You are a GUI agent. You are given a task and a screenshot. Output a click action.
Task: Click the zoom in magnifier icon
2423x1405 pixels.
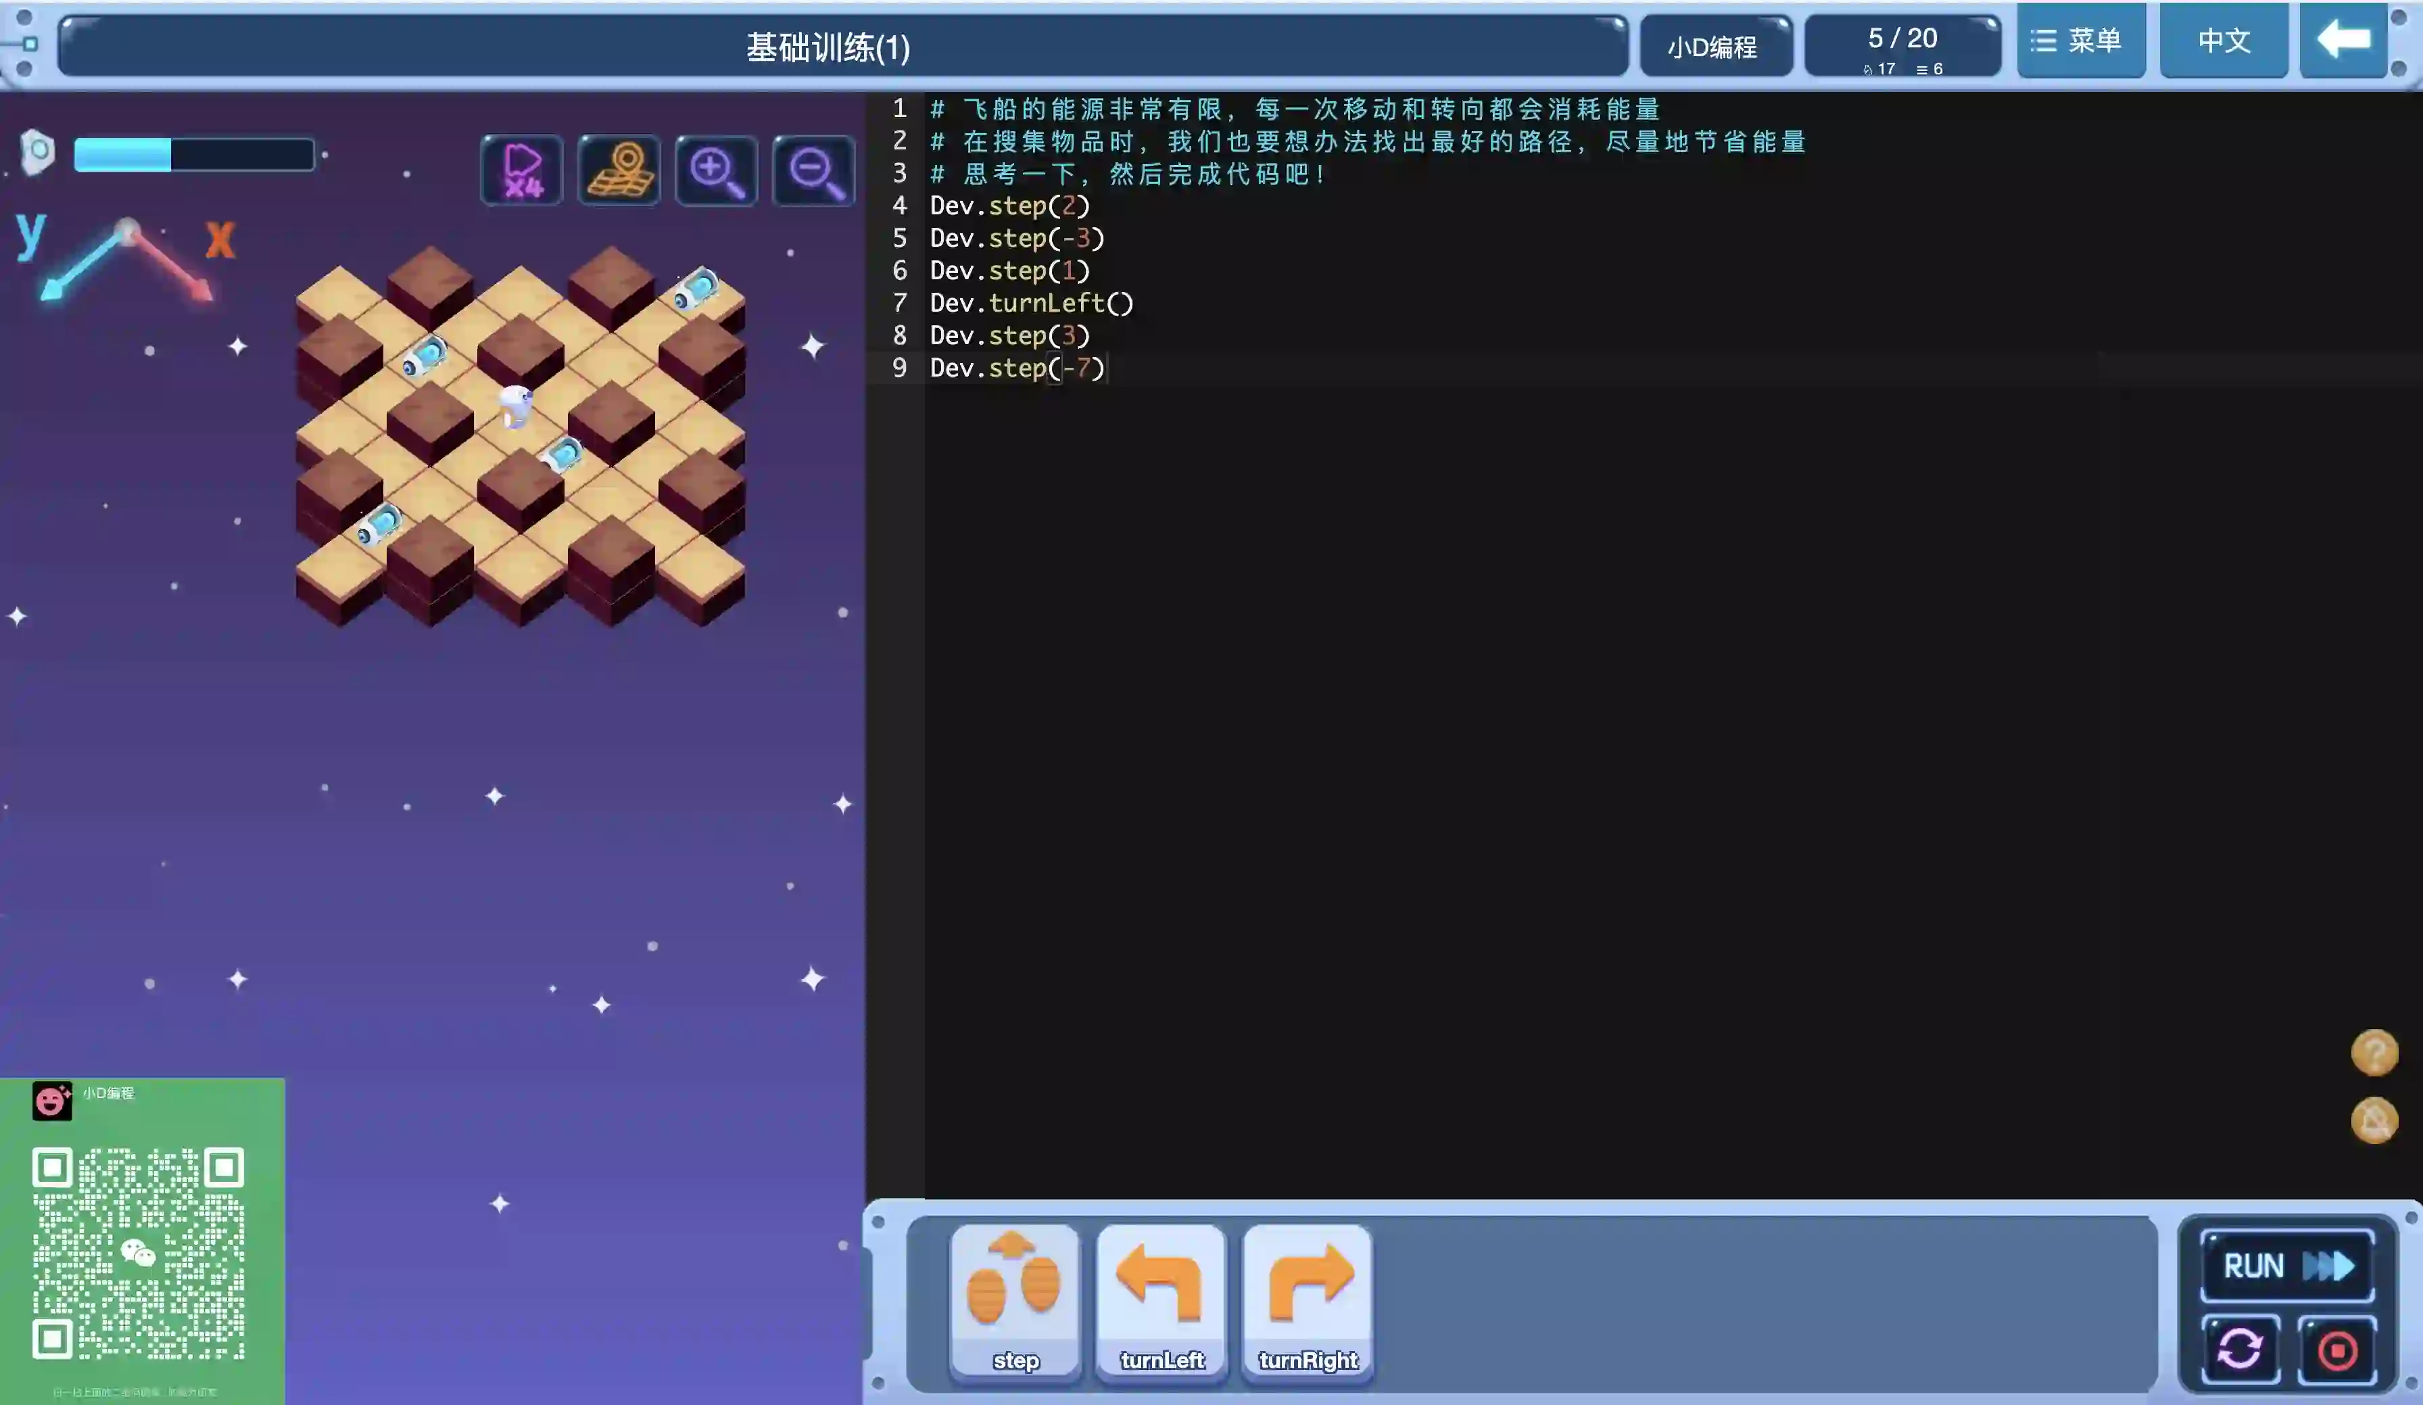click(717, 171)
